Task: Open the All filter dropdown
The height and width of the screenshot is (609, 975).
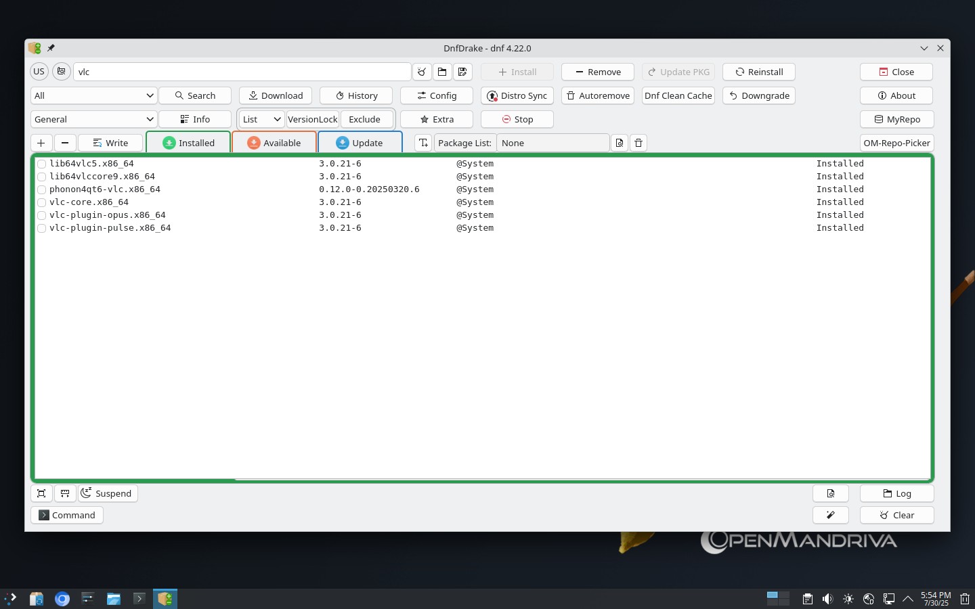Action: pyautogui.click(x=93, y=95)
